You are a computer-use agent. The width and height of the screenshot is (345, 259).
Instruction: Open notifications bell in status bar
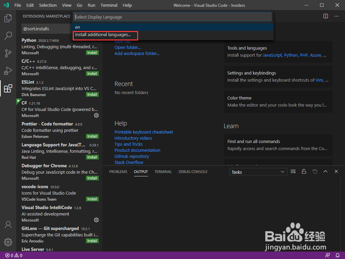(338, 256)
